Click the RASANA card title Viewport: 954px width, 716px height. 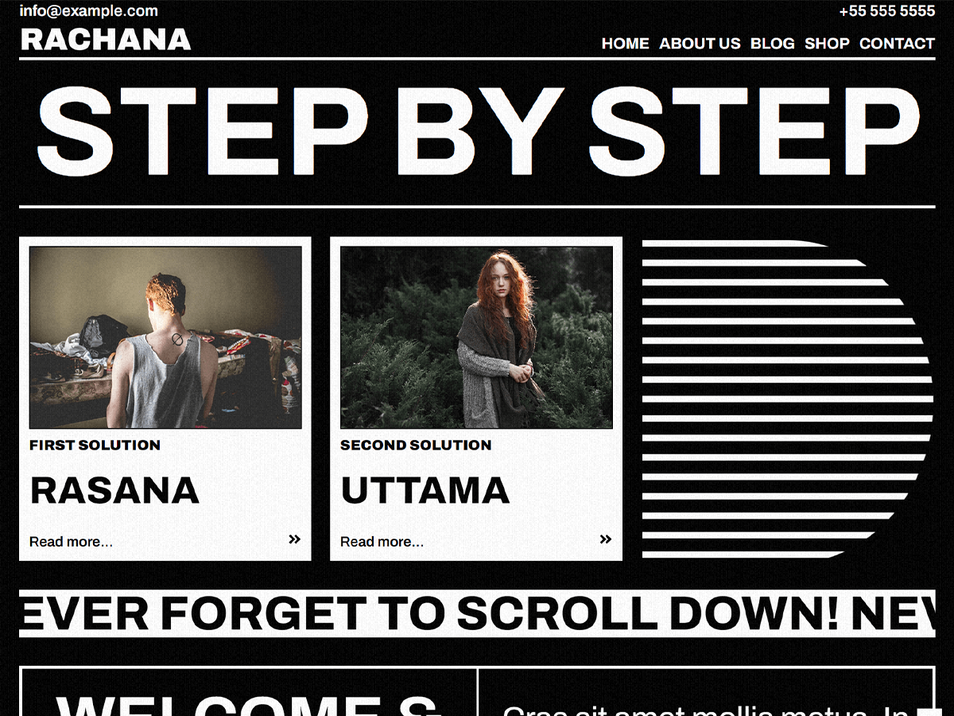tap(114, 491)
